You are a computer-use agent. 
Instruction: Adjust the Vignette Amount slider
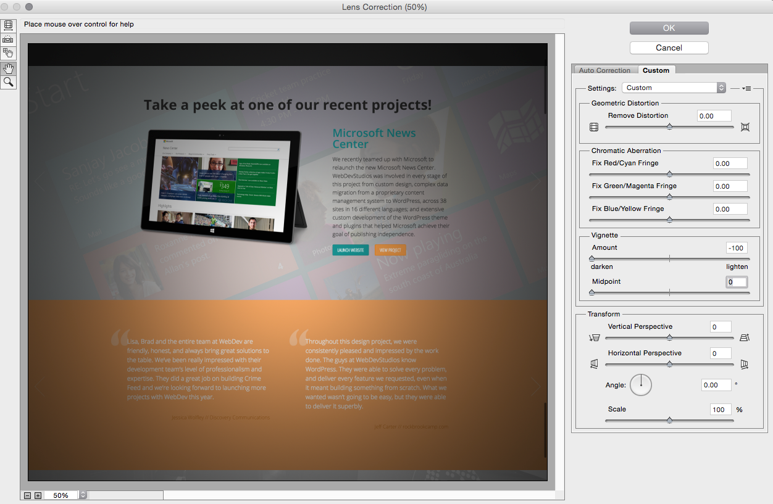(x=669, y=259)
